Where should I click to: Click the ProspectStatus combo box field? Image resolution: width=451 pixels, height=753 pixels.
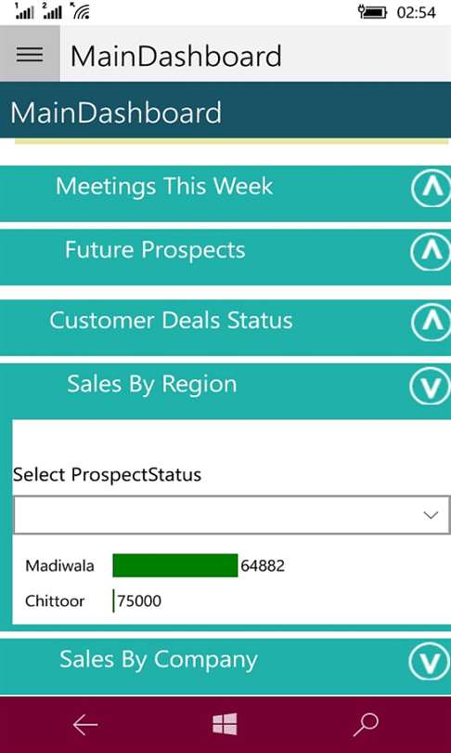[x=231, y=515]
